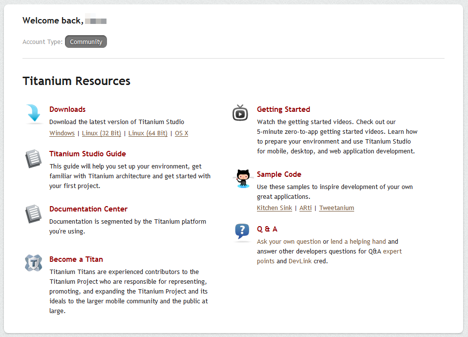This screenshot has height=337, width=468.
Task: Go to the Documentation Center heading
Action: point(88,209)
